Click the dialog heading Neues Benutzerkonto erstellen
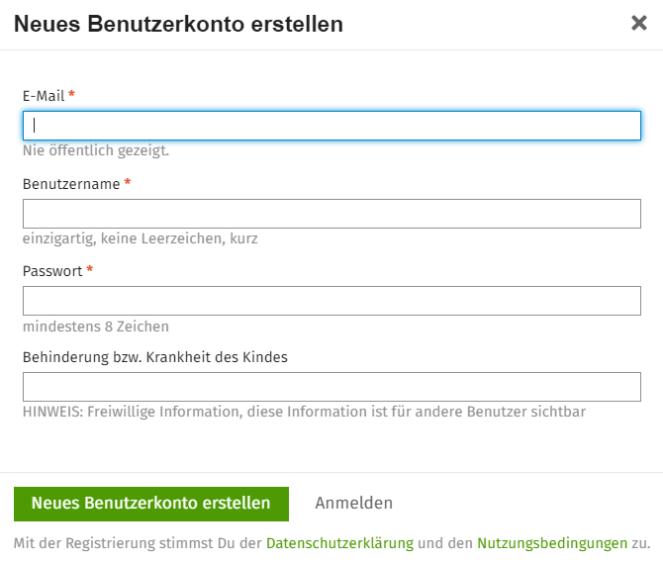 tap(178, 24)
